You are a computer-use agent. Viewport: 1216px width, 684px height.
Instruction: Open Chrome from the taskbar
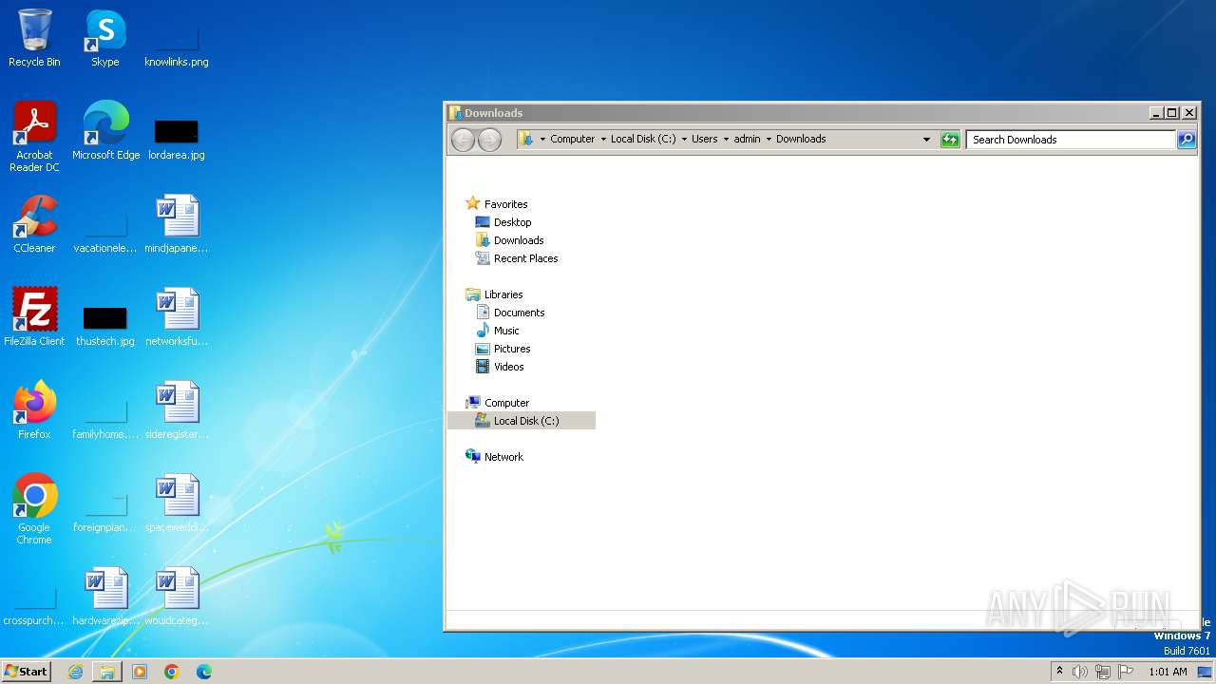pyautogui.click(x=172, y=672)
